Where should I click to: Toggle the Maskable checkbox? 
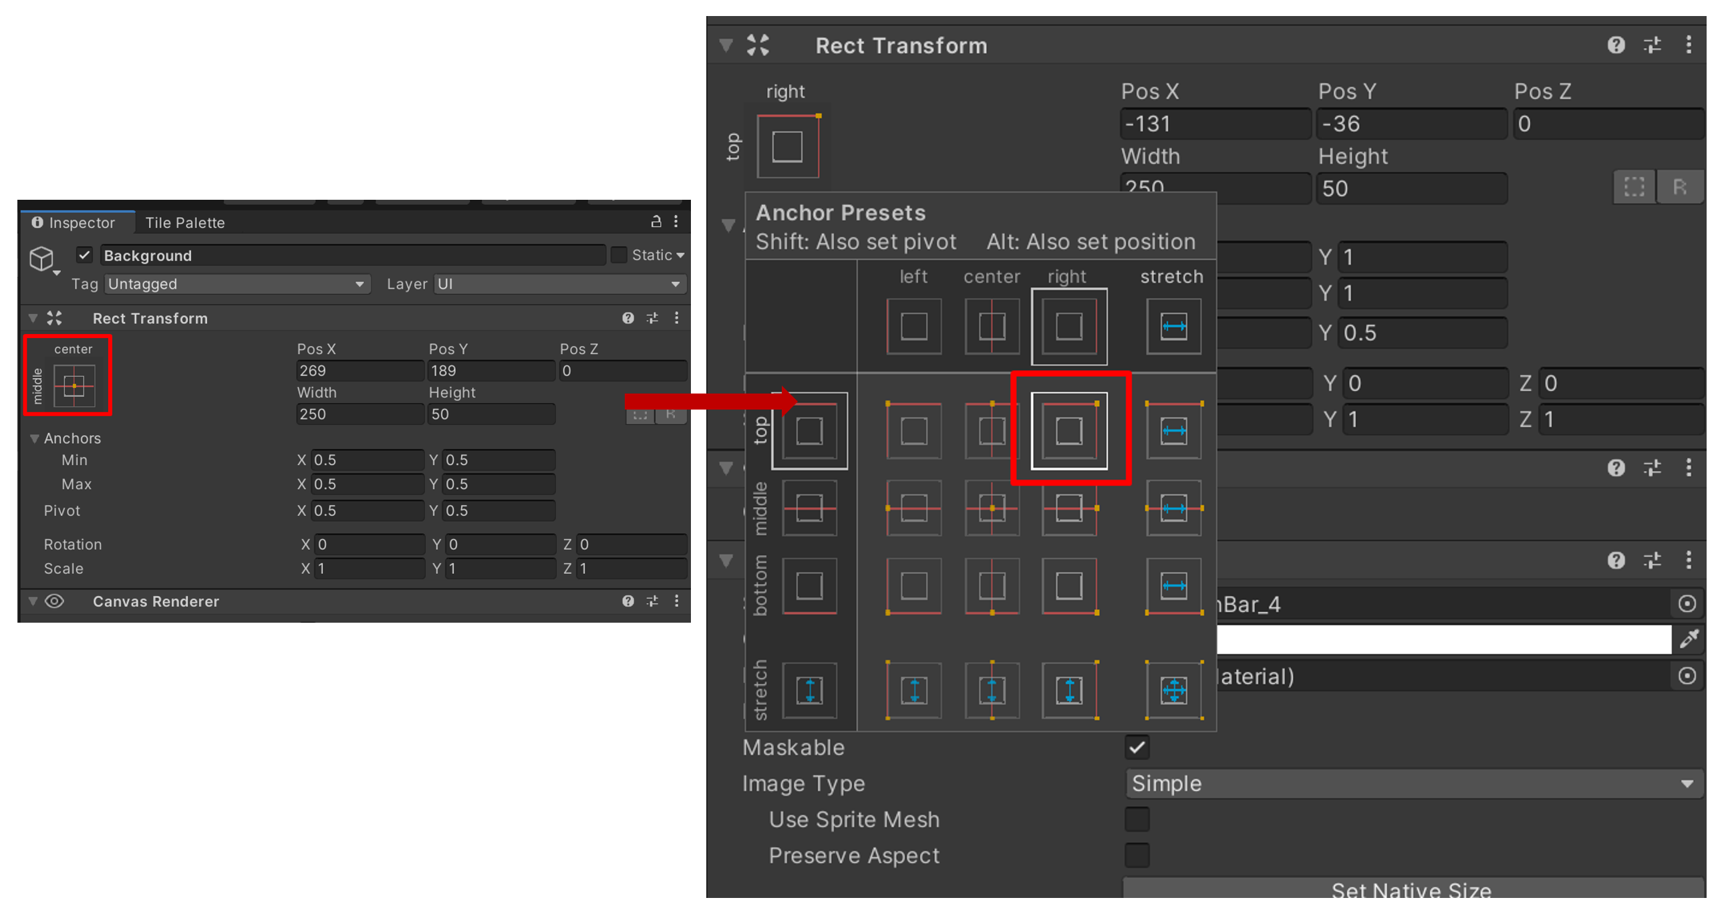[x=1137, y=747]
